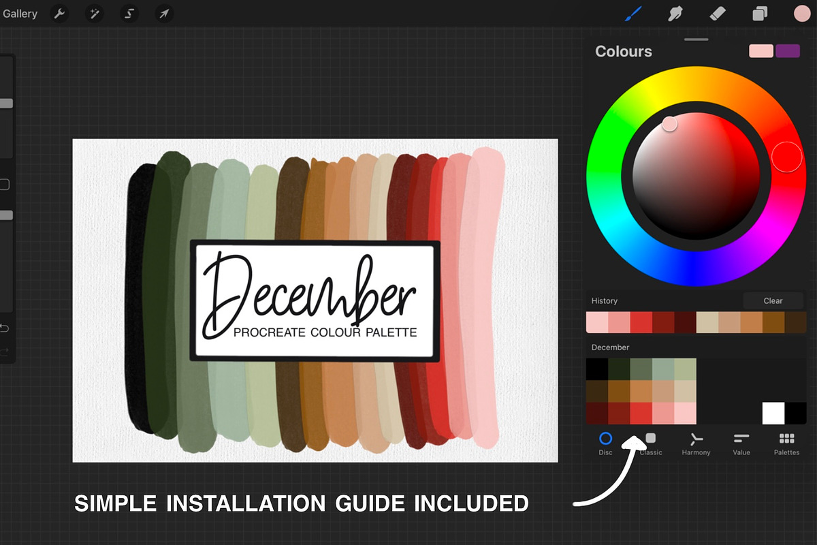
Task: Select the white swatch in December palette
Action: pos(773,414)
